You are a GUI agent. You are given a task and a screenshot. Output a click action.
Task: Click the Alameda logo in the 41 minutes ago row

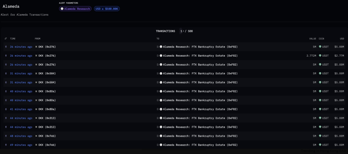(161, 109)
